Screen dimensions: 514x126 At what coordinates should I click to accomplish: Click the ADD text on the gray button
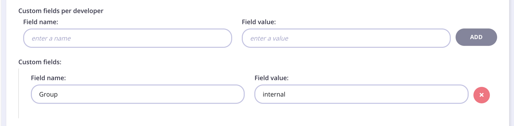point(476,37)
